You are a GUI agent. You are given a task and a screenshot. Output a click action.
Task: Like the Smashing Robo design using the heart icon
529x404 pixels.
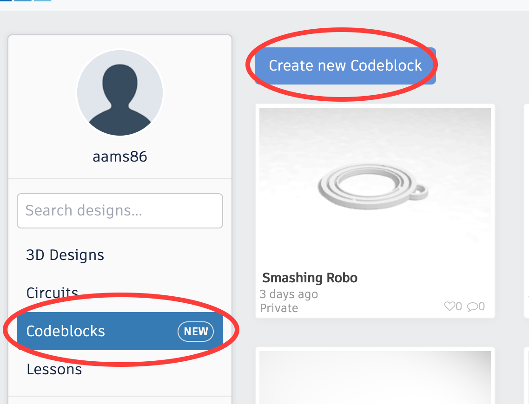(x=450, y=306)
